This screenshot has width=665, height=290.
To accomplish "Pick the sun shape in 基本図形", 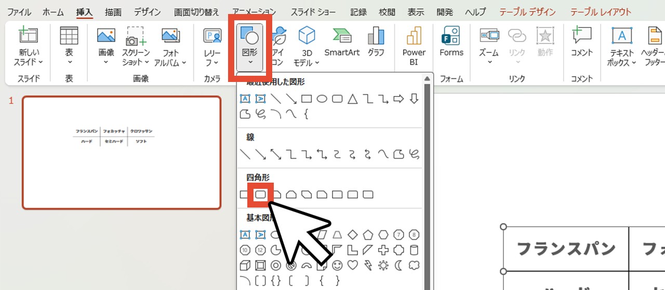I will coord(383,266).
